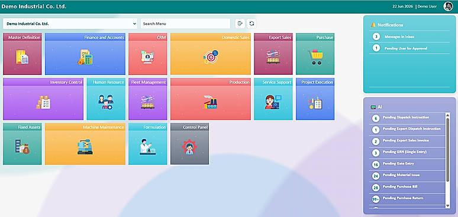Click the Production tile title
Screen dimensions: 458x217
tap(239, 83)
